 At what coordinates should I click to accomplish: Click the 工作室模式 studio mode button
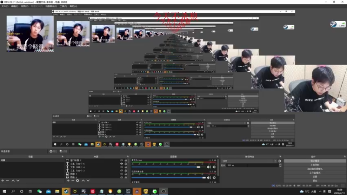315,173
